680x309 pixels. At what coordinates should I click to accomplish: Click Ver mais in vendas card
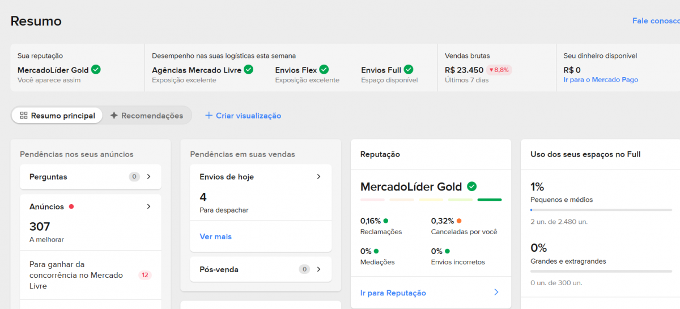[x=215, y=236]
